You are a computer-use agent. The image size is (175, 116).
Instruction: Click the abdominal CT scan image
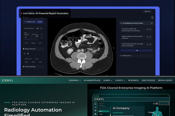tap(82, 47)
